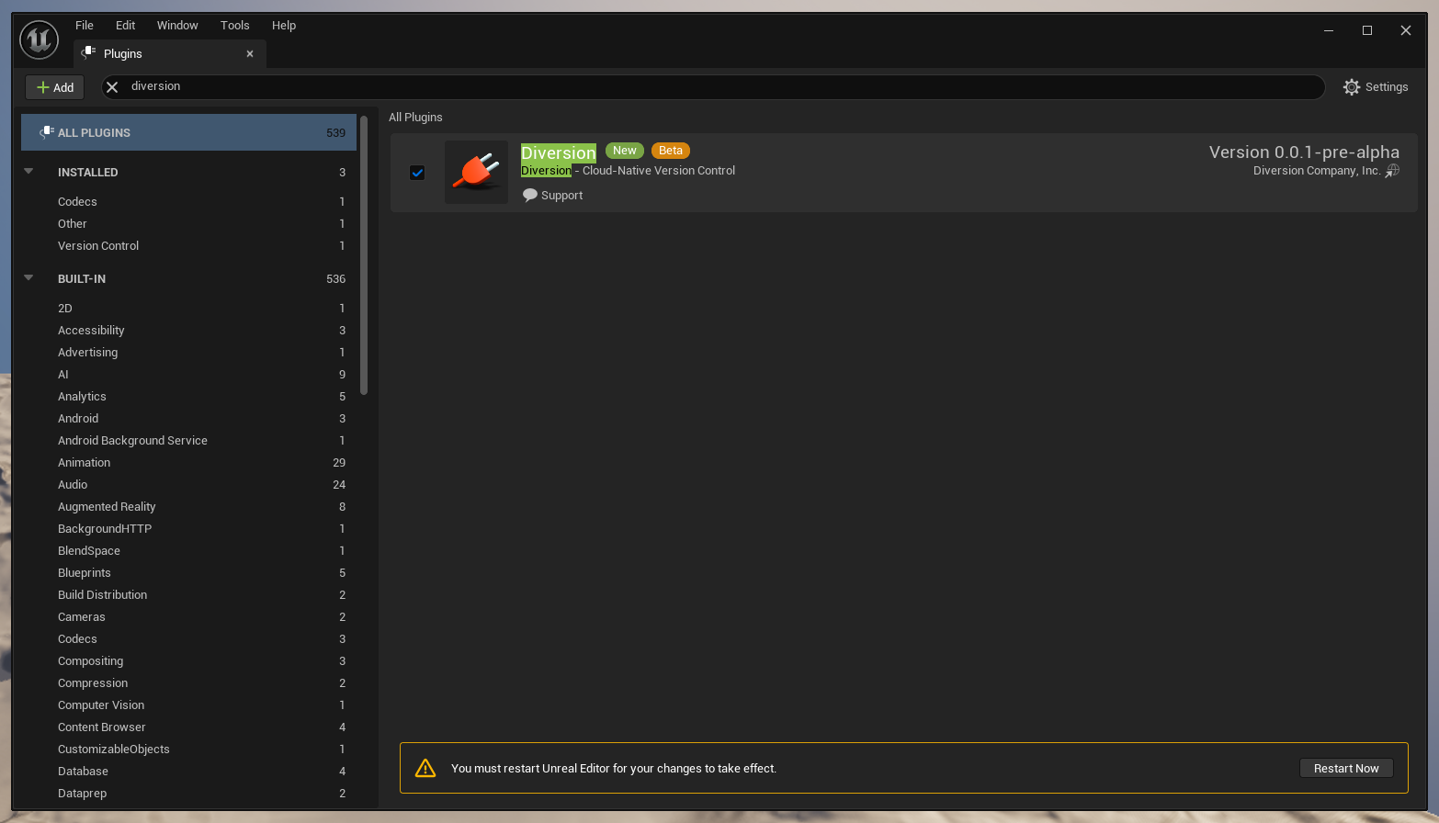Image resolution: width=1439 pixels, height=823 pixels.
Task: Open the File menu
Action: pyautogui.click(x=85, y=25)
